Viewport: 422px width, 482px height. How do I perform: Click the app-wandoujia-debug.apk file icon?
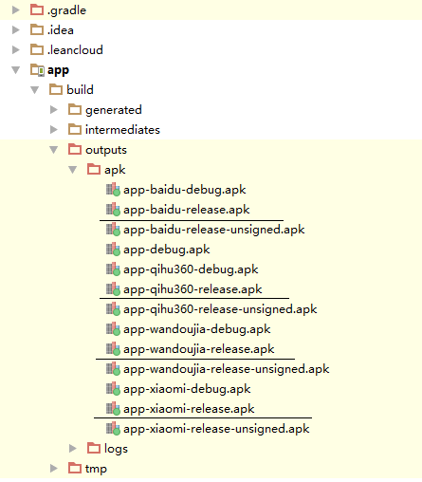113,329
